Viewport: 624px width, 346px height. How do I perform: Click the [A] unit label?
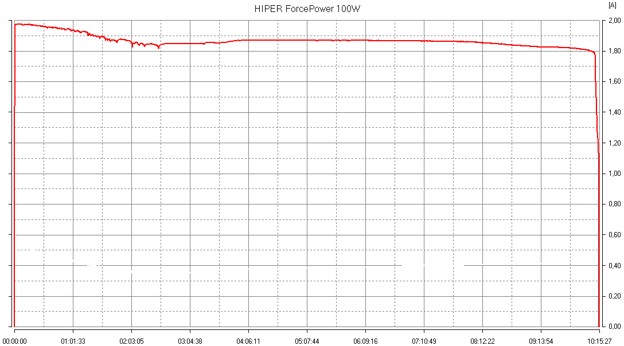tap(613, 5)
